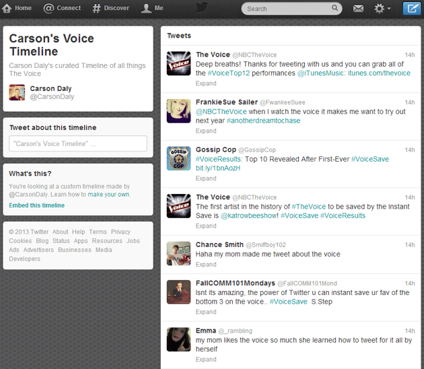
Task: Expand Emma's tweet about her mom
Action: click(x=206, y=360)
